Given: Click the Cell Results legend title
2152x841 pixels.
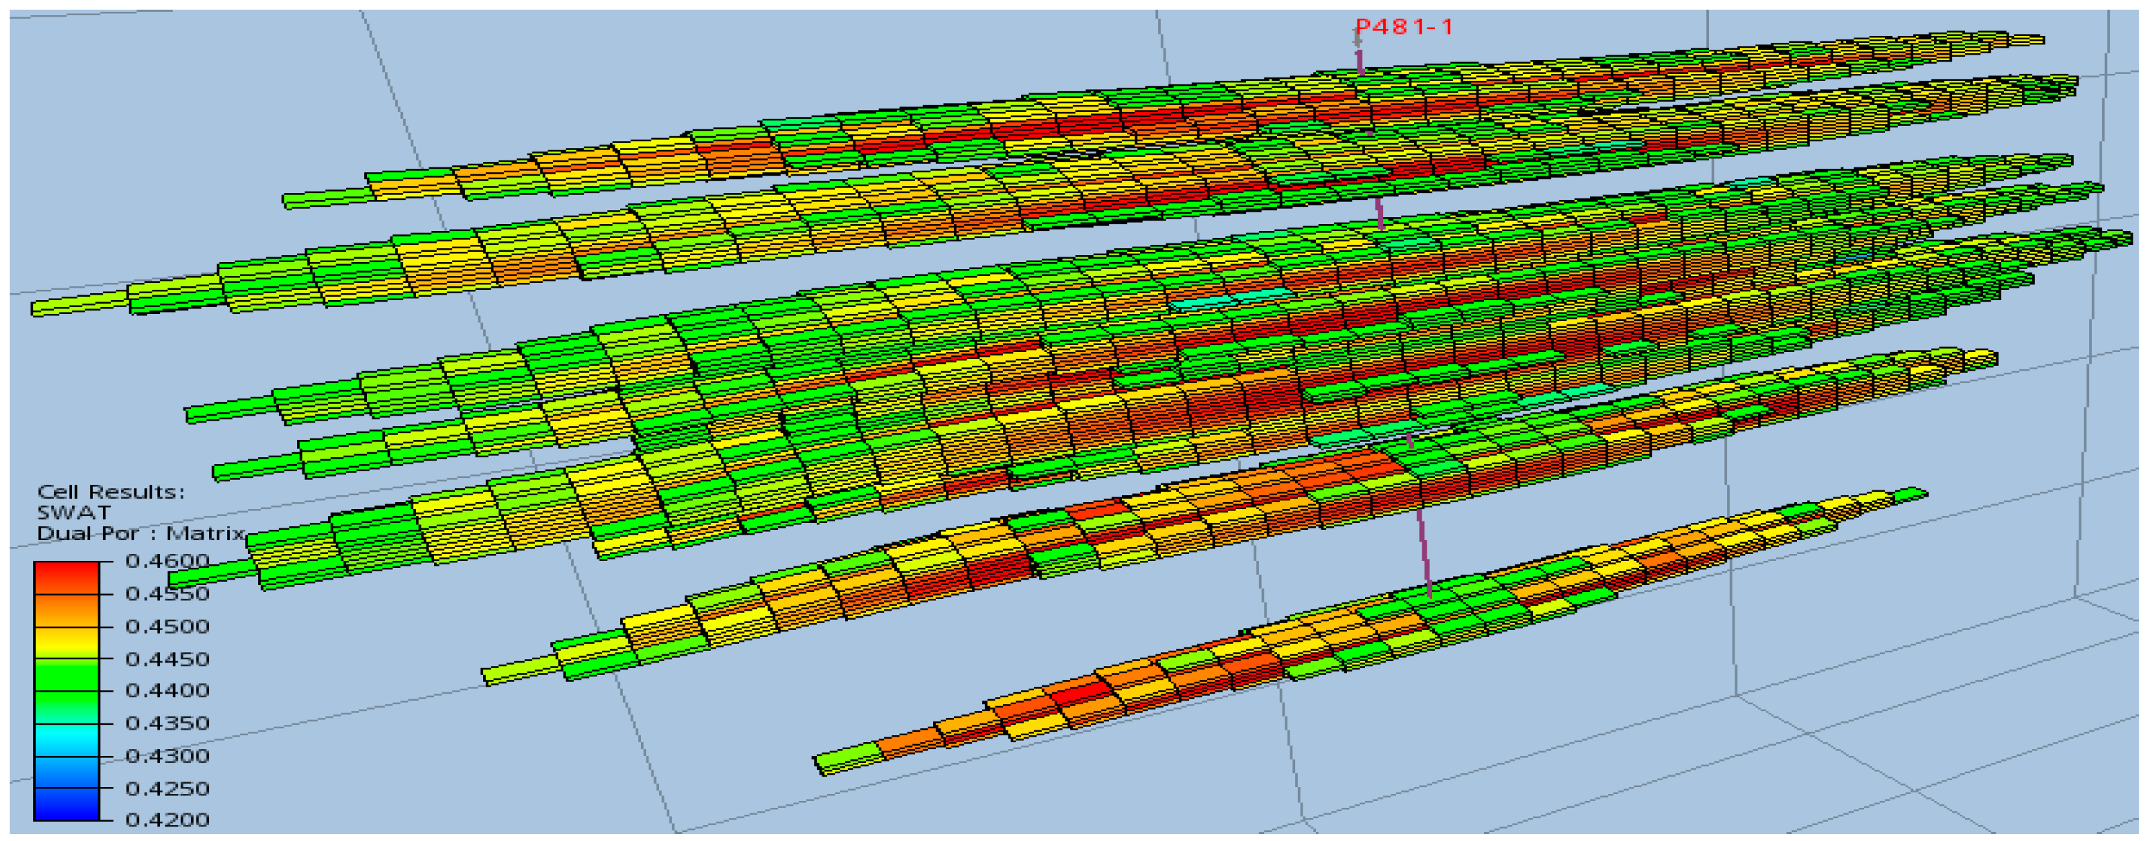Looking at the screenshot, I should (110, 492).
